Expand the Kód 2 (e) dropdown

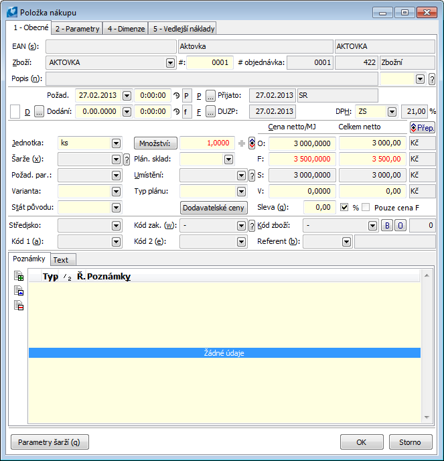241,242
